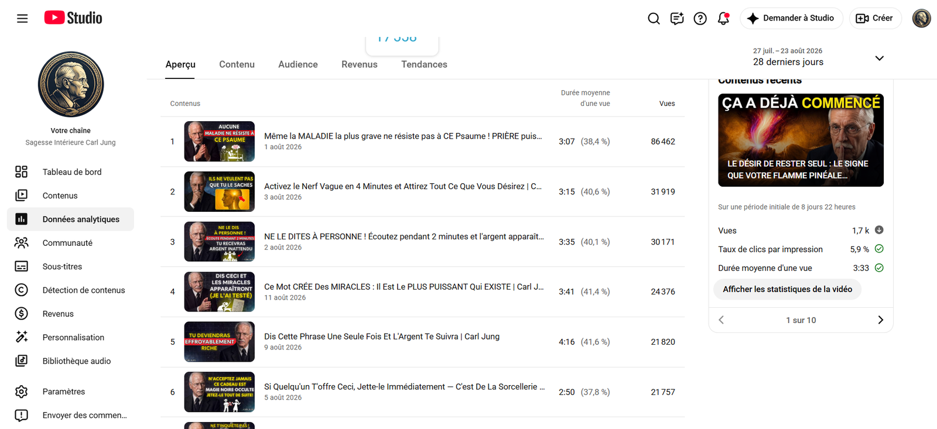
Task: Click the "1 sur 10" pagination text
Action: click(x=801, y=320)
